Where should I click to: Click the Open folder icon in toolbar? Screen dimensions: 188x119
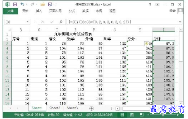pyautogui.click(x=43, y=5)
